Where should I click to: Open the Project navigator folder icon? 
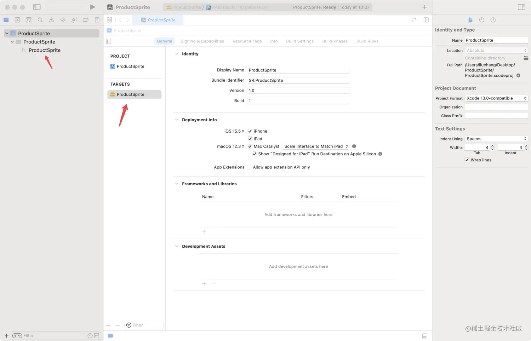point(6,20)
